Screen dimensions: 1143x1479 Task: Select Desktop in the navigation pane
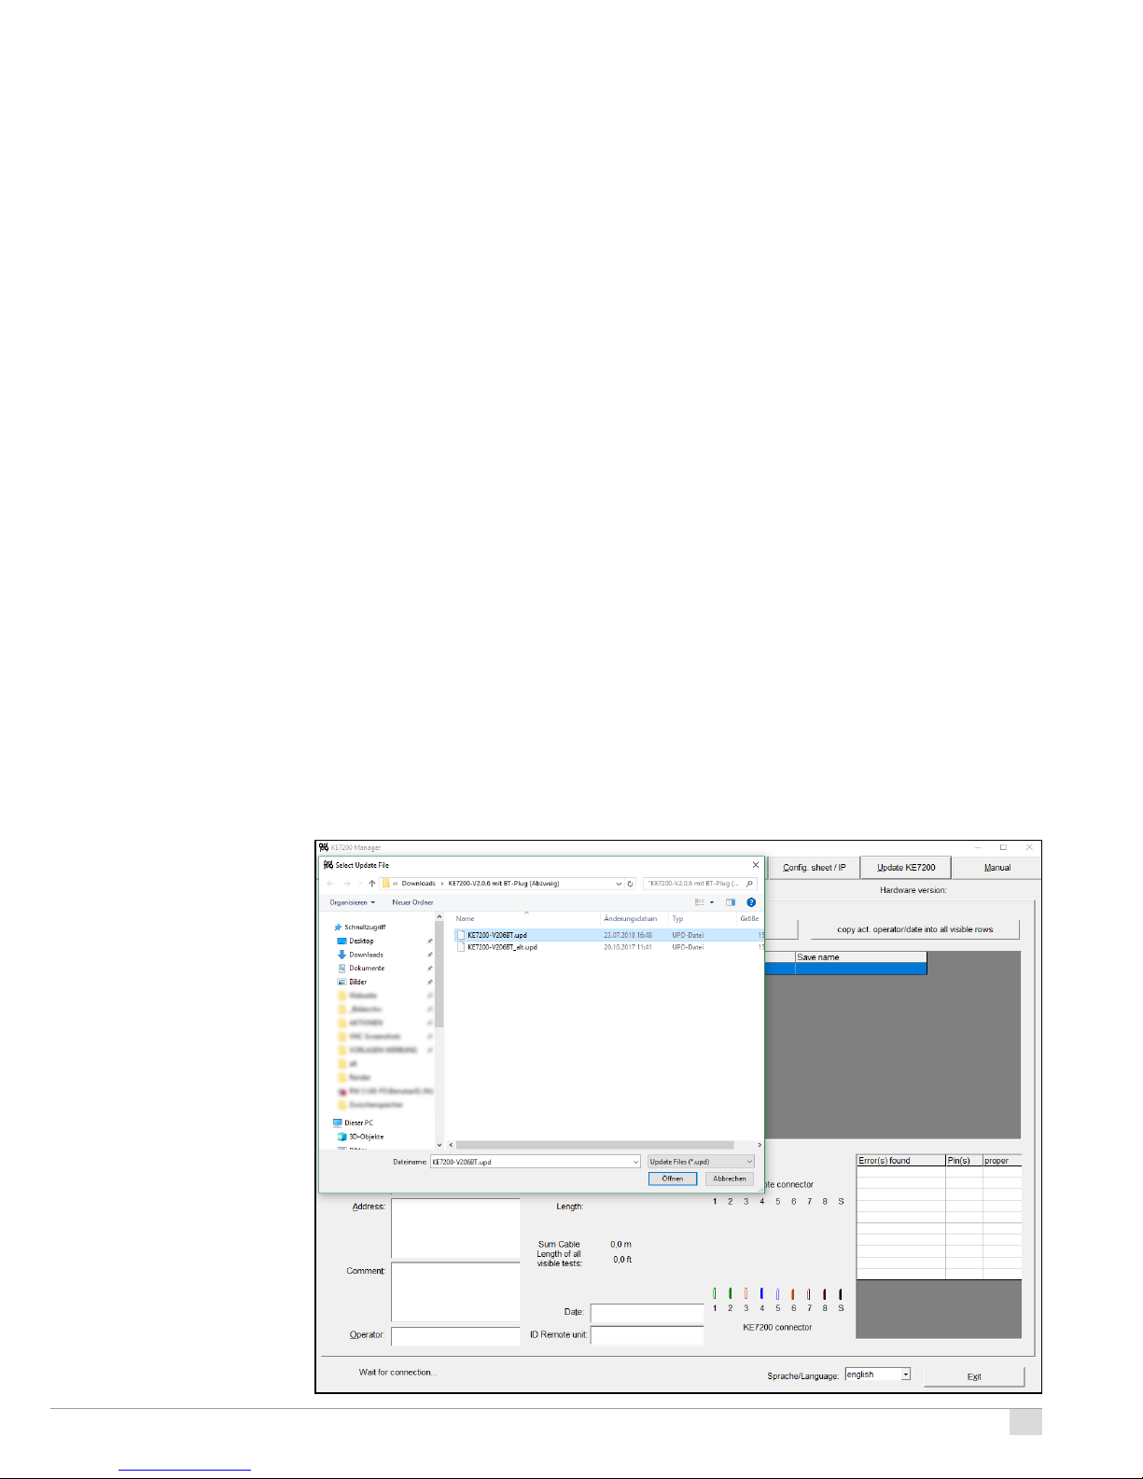pos(361,941)
